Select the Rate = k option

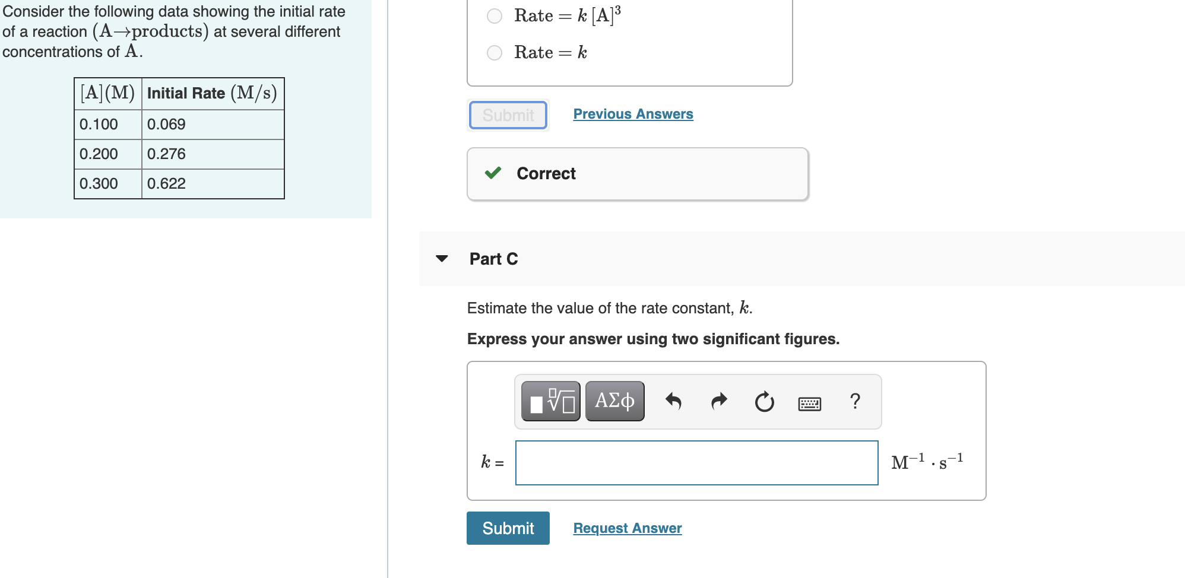[495, 53]
